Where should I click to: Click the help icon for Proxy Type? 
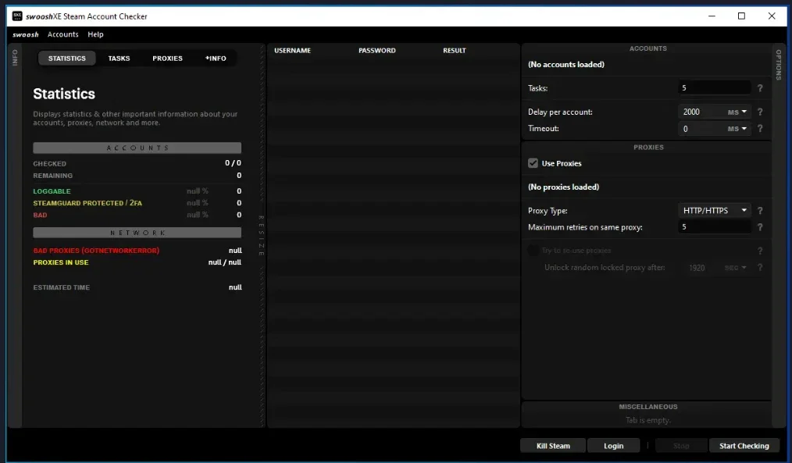point(760,211)
